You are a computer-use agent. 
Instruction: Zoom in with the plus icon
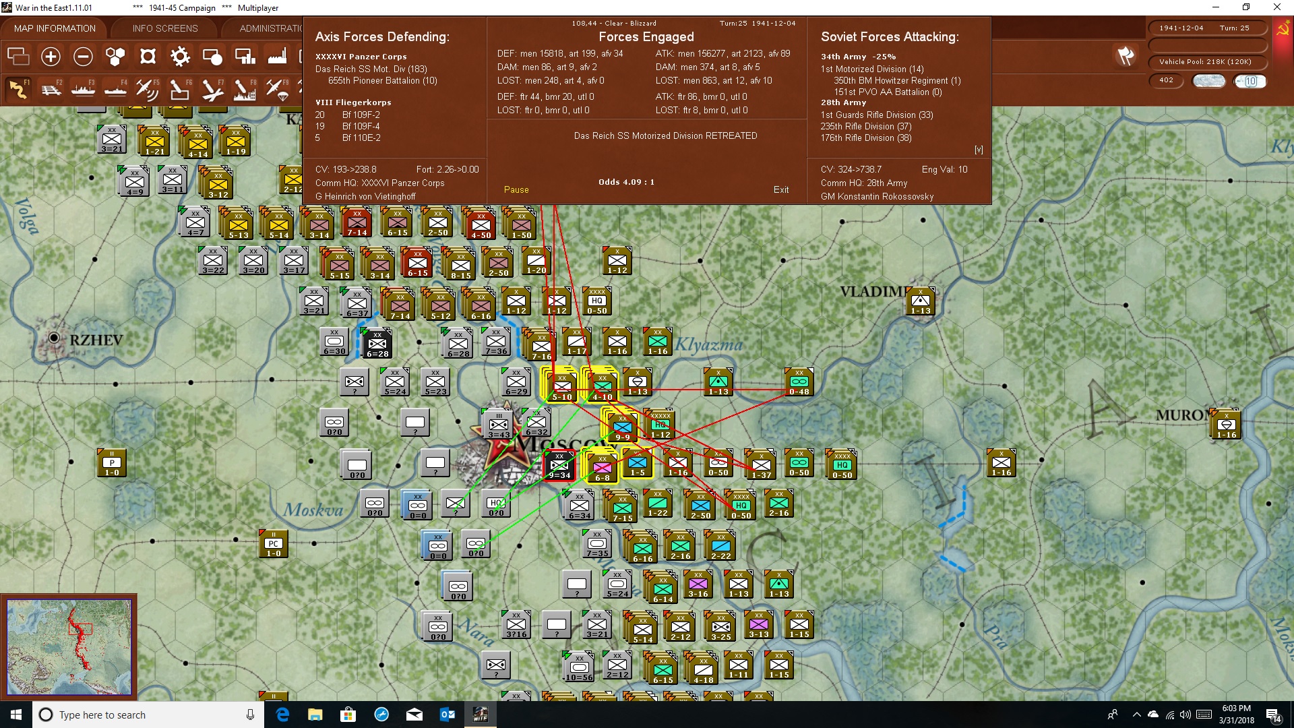point(51,57)
